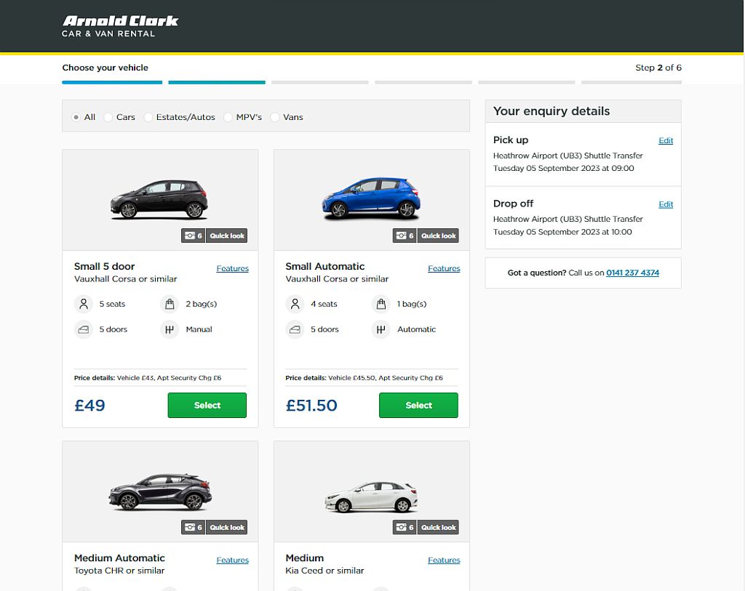Call the 0141 237 4374 phone link

point(632,273)
